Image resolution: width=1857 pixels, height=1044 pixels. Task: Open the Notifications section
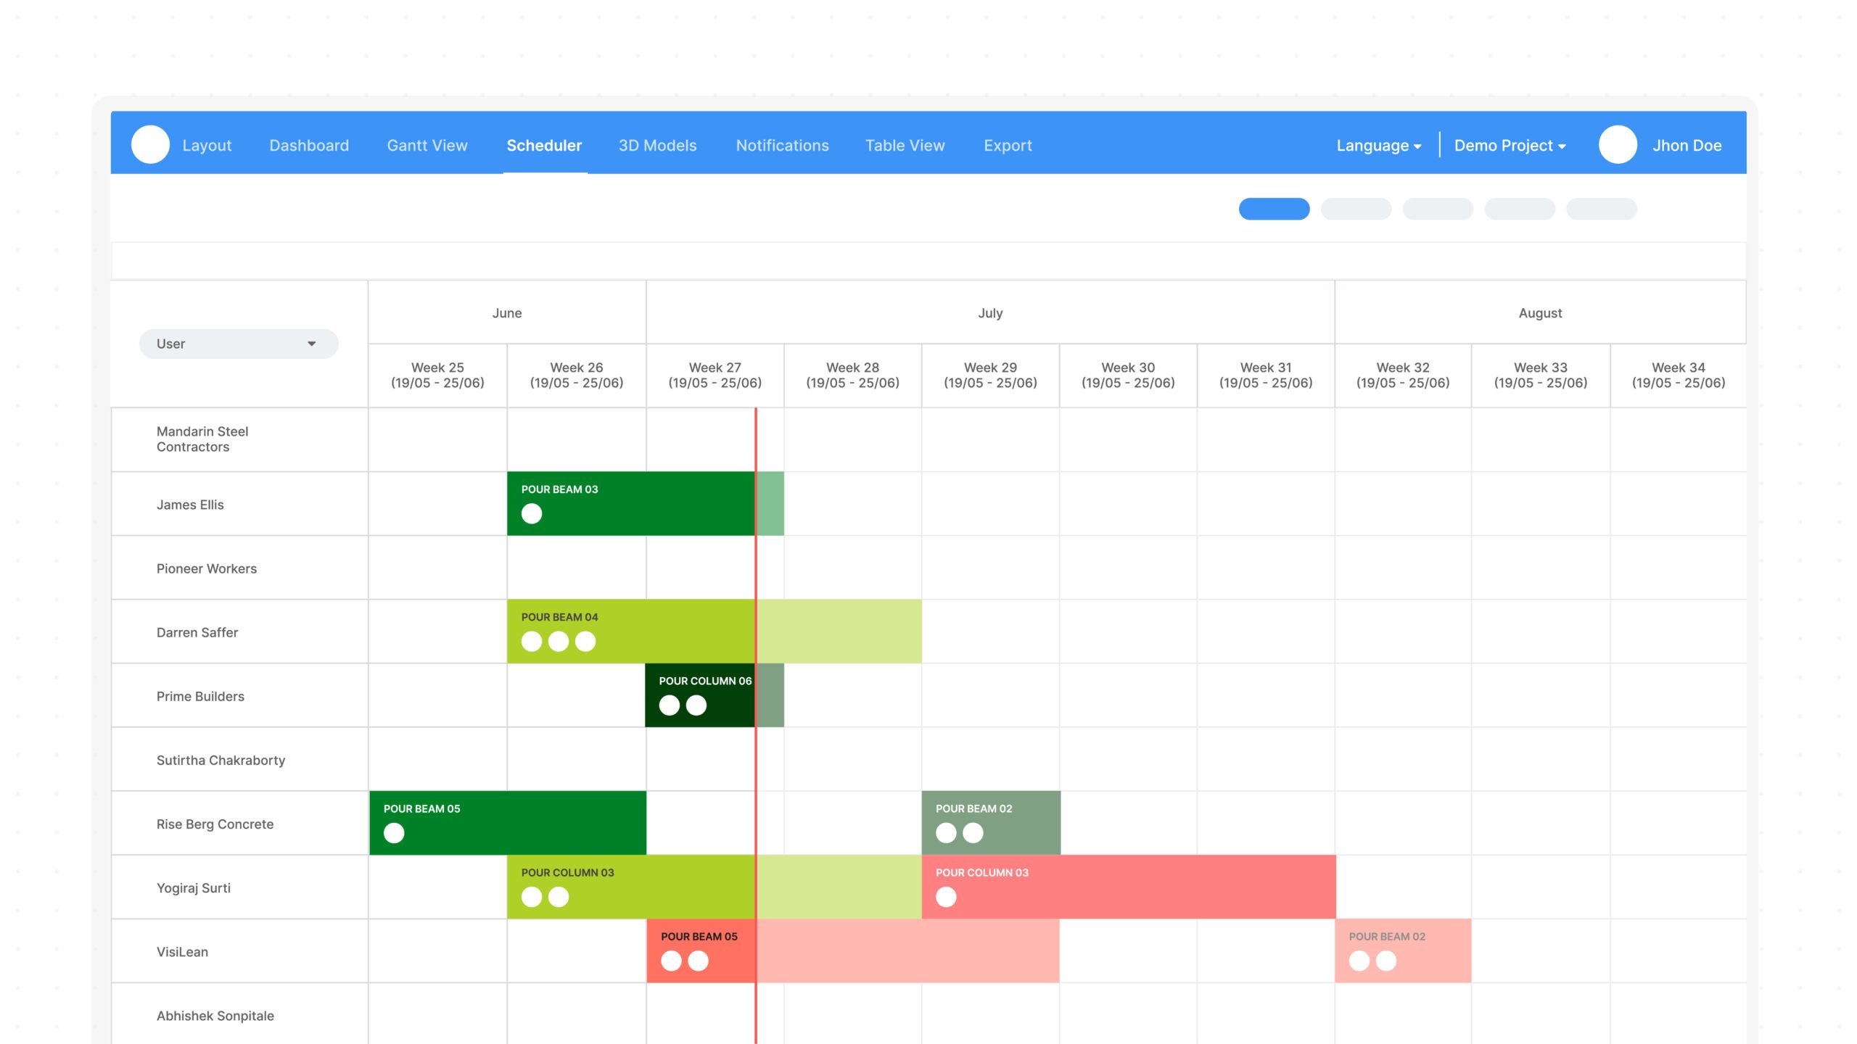782,145
